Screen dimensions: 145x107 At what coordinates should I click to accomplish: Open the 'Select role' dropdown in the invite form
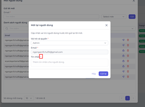point(114,17)
